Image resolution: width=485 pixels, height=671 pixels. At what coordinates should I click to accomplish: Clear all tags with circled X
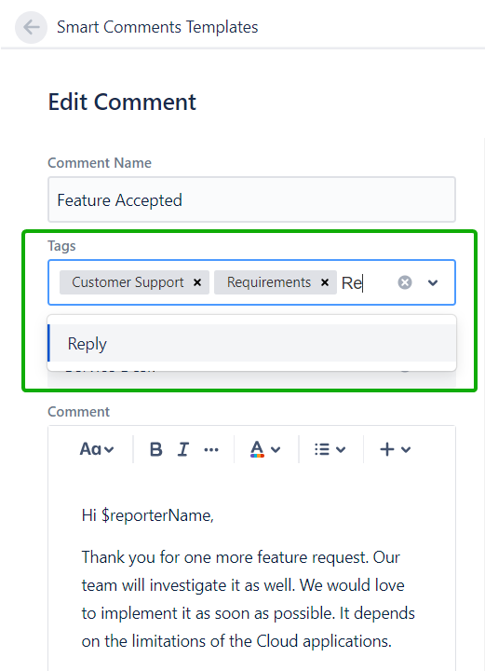point(405,282)
